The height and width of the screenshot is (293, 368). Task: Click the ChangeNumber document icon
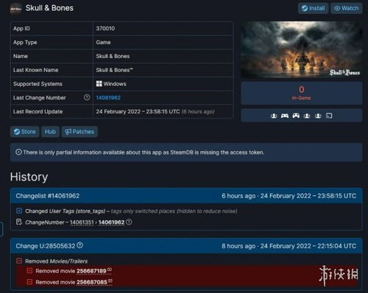tap(19, 222)
